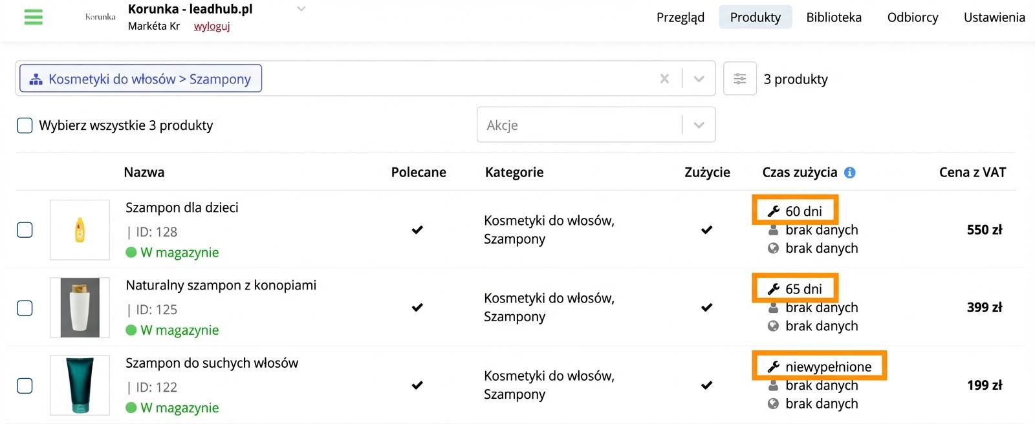The width and height of the screenshot is (1035, 424).
Task: Click the Korunka logo
Action: point(100,17)
